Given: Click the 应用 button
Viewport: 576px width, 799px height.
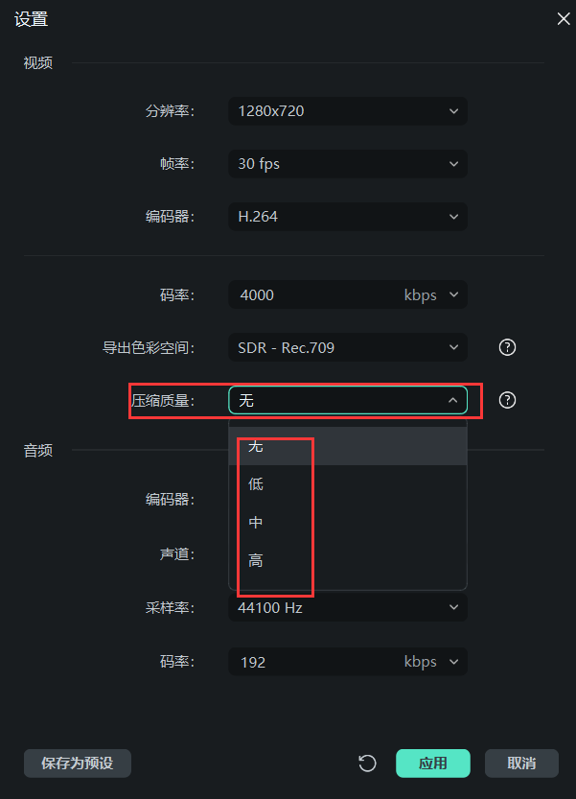Looking at the screenshot, I should pyautogui.click(x=433, y=764).
